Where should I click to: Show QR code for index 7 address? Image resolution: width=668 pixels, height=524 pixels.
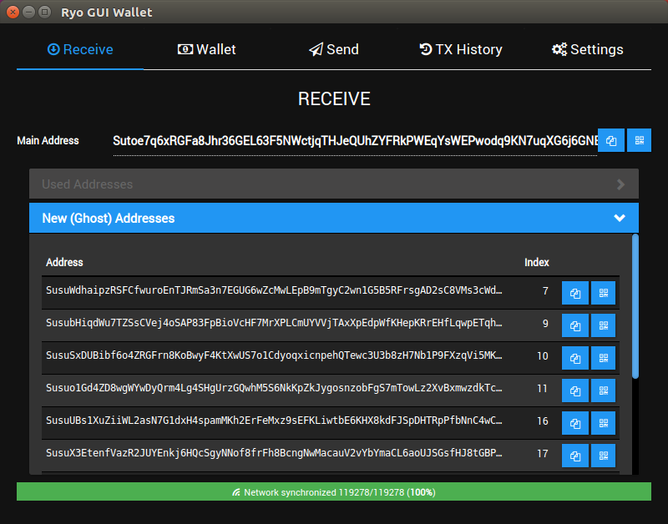tap(603, 293)
